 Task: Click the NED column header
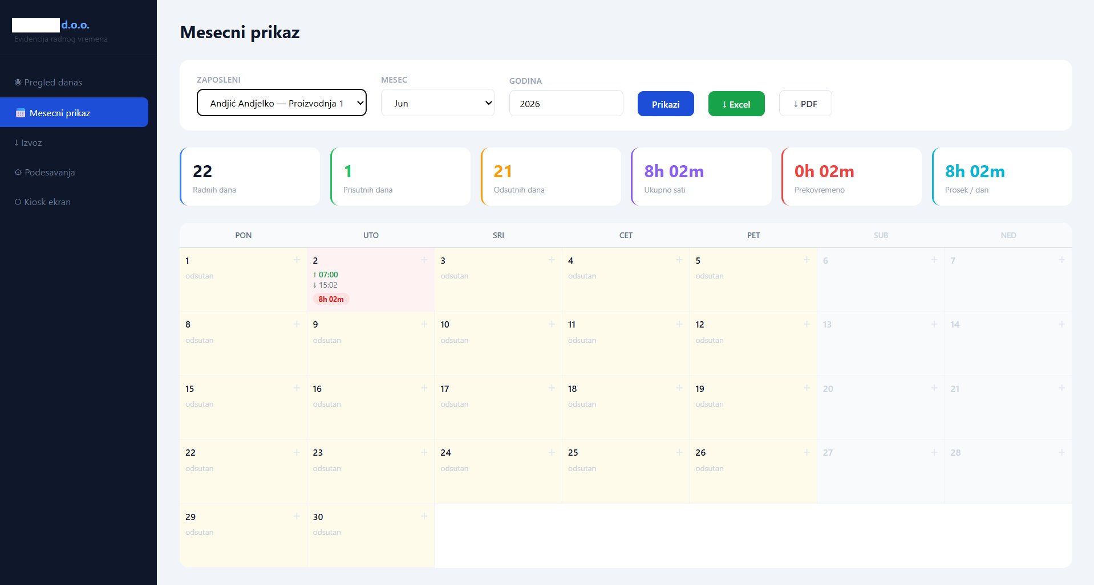(x=1008, y=235)
